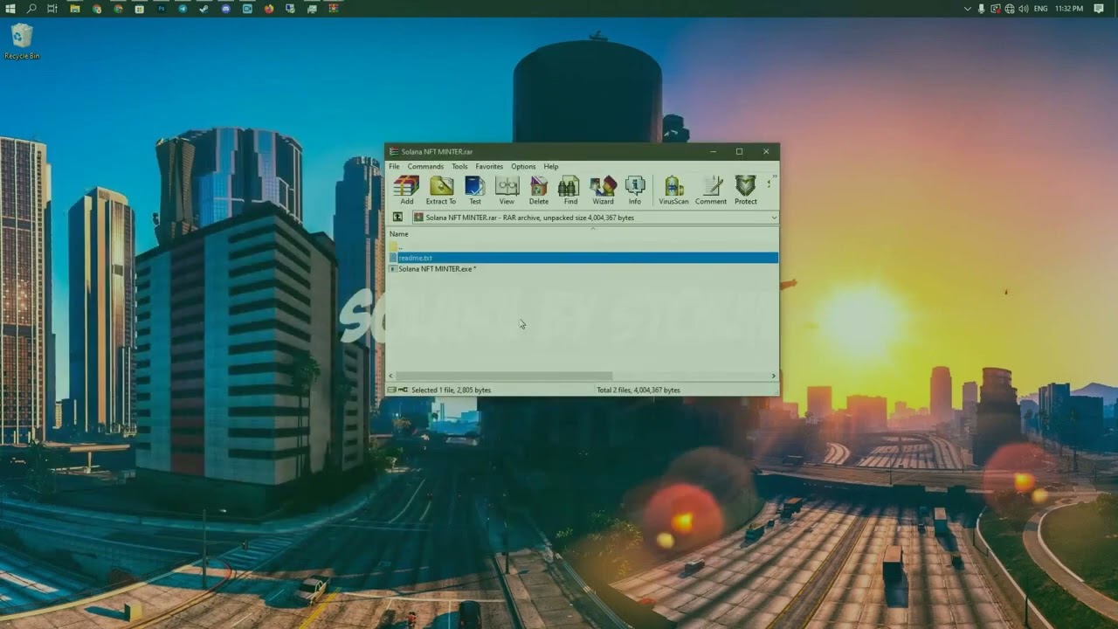Image resolution: width=1118 pixels, height=629 pixels.
Task: Open the 11:32 PM clock
Action: pos(1069,9)
